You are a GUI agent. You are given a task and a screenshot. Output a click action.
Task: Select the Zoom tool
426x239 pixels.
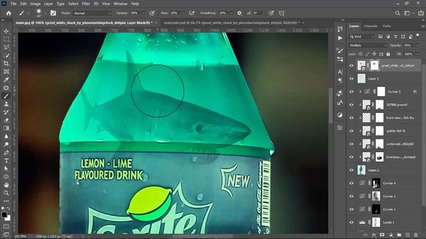coord(6,193)
